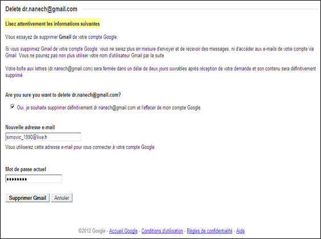Open the Règles de confidentialité link
The width and height of the screenshot is (321, 239).
[x=209, y=231]
